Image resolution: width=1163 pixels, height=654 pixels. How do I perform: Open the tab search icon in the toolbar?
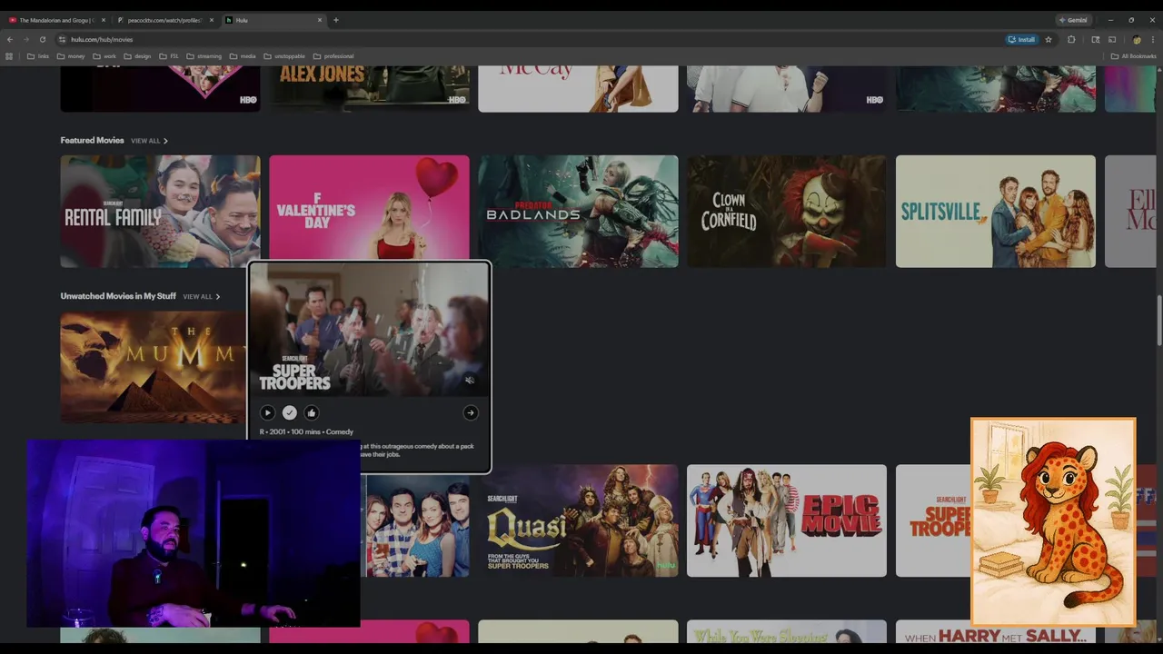[x=1095, y=39]
